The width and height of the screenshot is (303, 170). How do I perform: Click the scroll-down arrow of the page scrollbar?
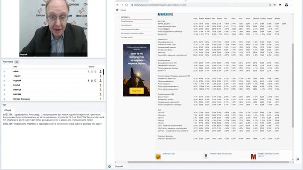pyautogui.click(x=293, y=159)
